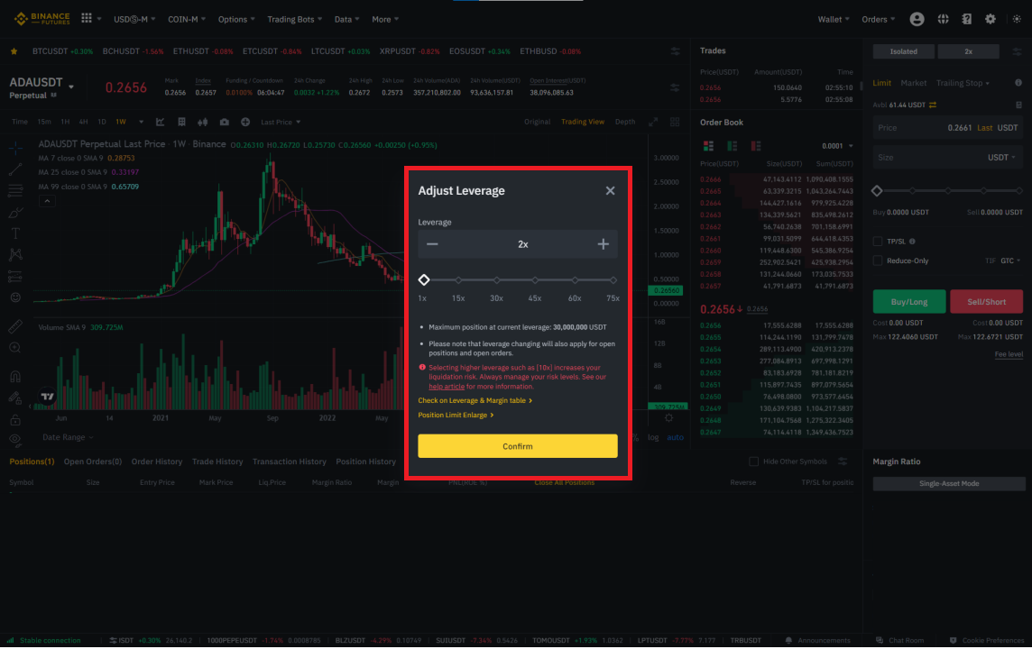Select order book sell-only view icon

[x=756, y=145]
